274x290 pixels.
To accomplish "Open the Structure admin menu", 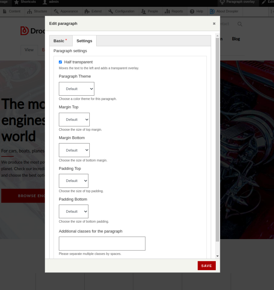I will (37, 11).
